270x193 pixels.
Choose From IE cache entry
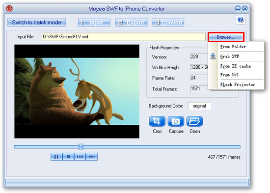pos(236,66)
